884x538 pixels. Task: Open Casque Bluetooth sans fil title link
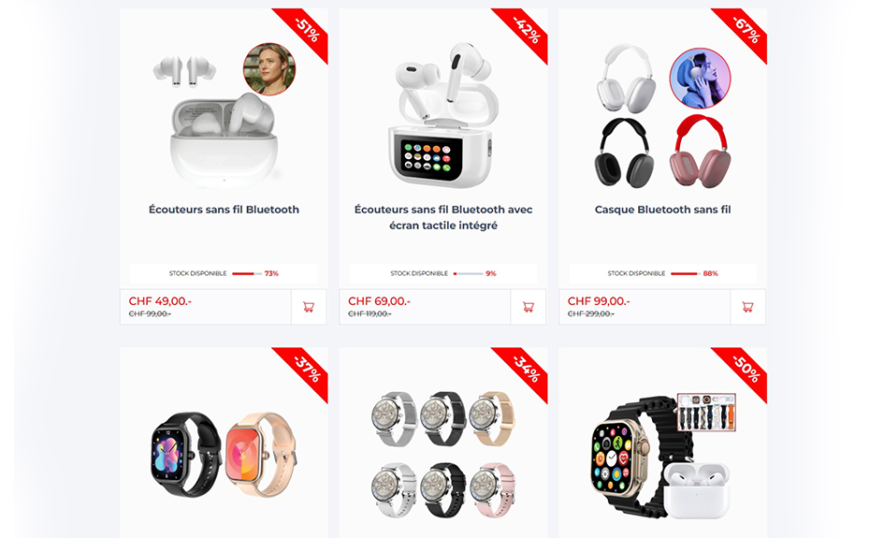tap(662, 210)
